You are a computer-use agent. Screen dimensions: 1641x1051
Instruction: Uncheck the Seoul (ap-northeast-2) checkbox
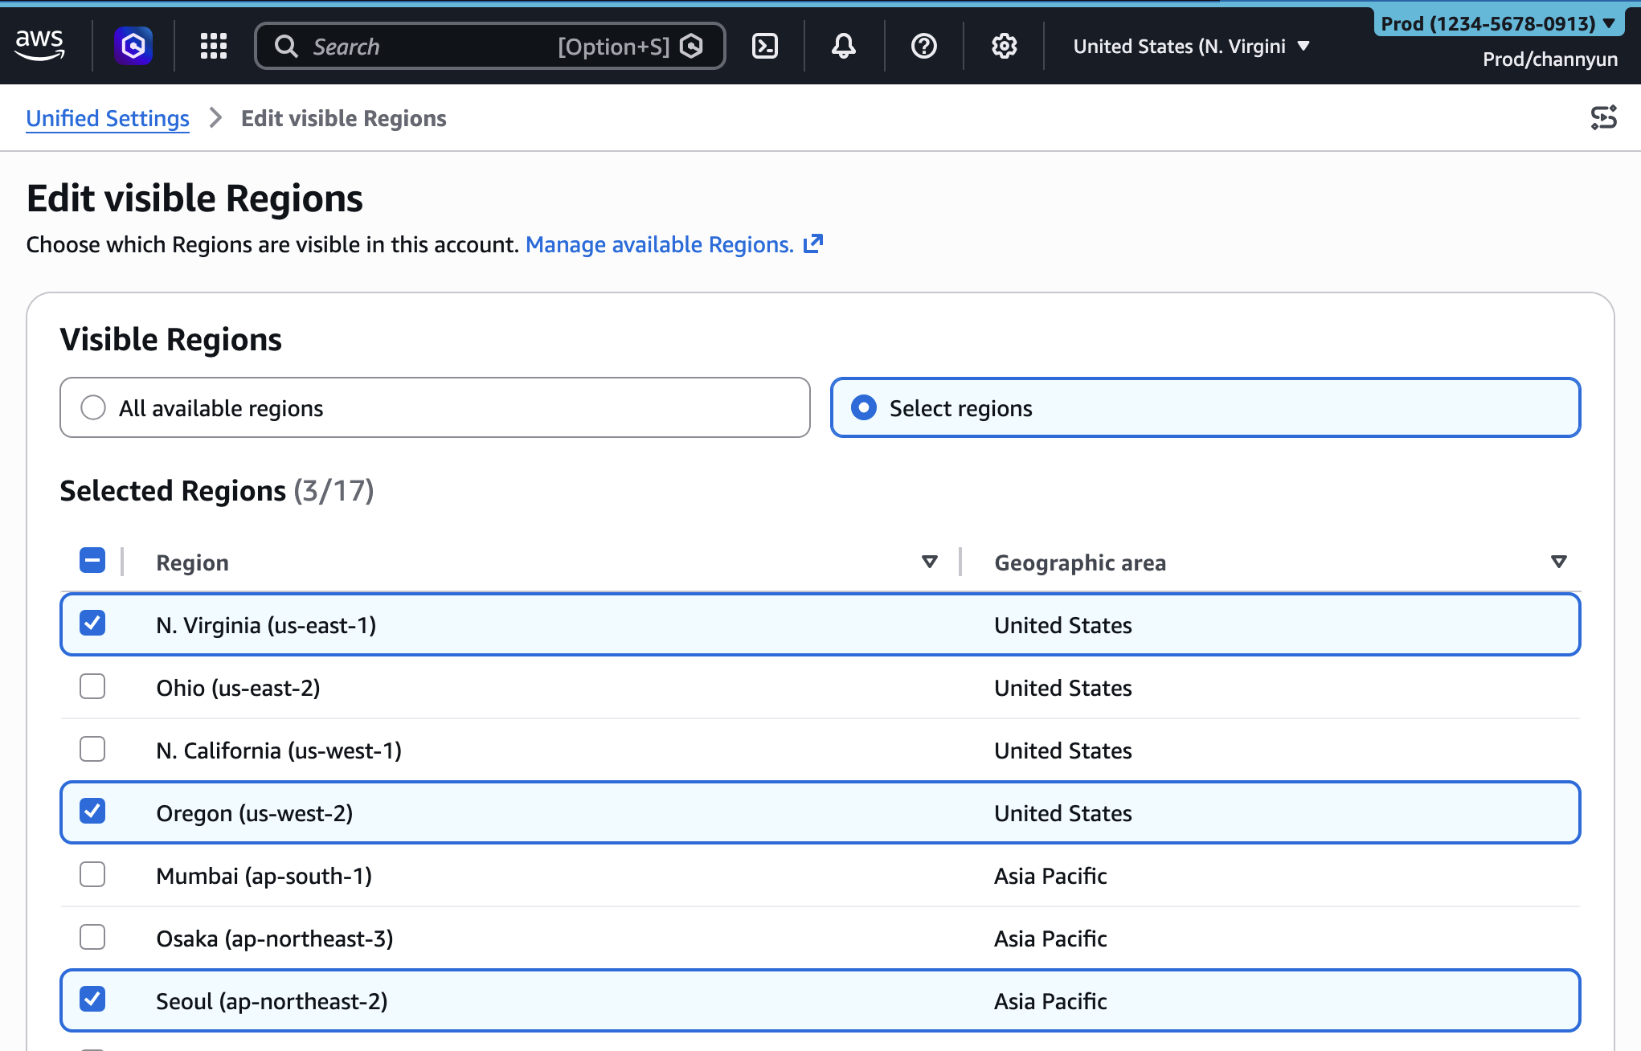[x=92, y=1000]
